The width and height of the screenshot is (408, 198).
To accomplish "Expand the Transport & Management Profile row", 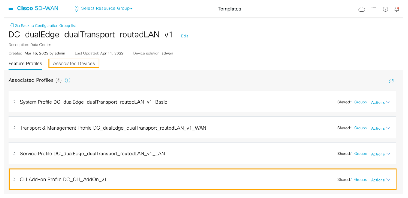I will click(x=14, y=128).
